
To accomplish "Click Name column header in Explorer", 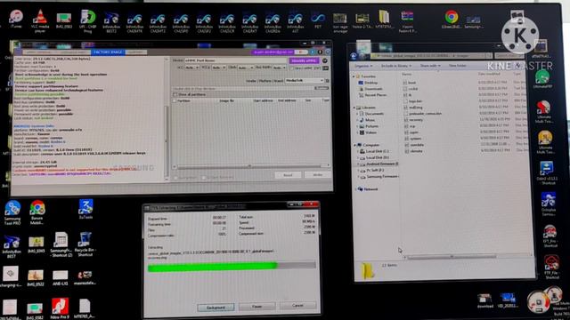I will (407, 74).
